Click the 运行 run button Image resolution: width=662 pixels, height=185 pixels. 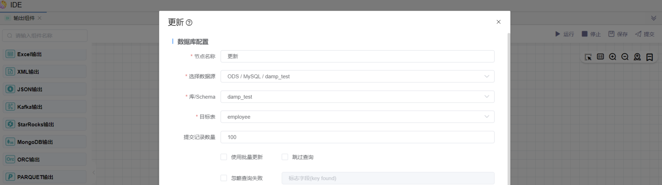point(565,34)
